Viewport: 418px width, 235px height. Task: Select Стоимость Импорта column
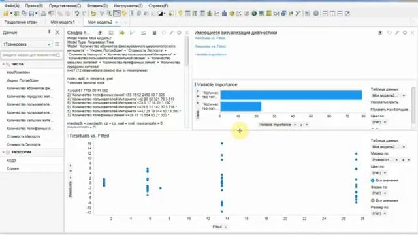[24, 136]
